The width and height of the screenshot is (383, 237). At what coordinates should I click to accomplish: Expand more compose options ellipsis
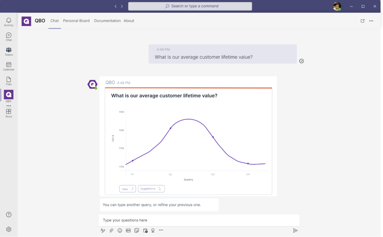point(161,230)
